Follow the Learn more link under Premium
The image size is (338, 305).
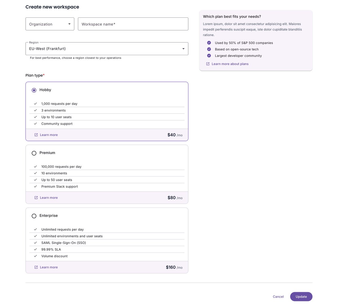point(49,198)
